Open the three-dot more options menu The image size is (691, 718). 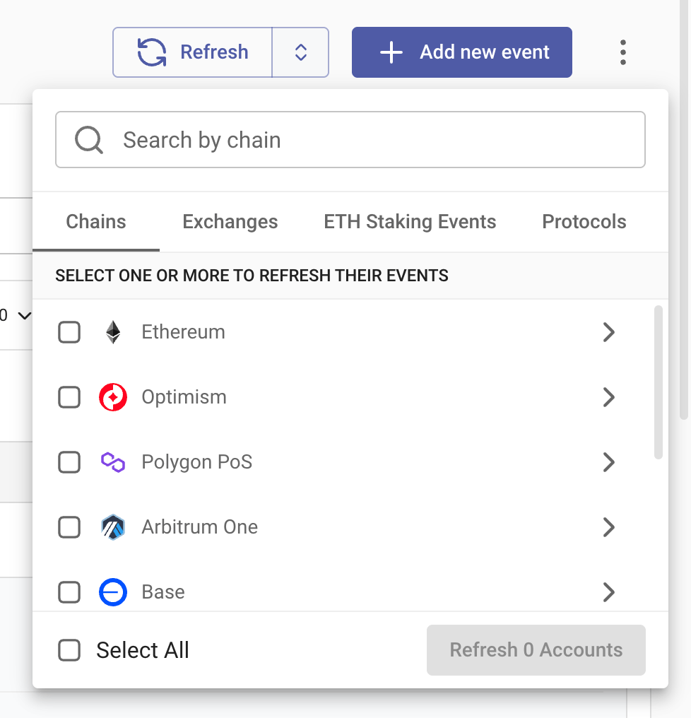[x=622, y=52]
